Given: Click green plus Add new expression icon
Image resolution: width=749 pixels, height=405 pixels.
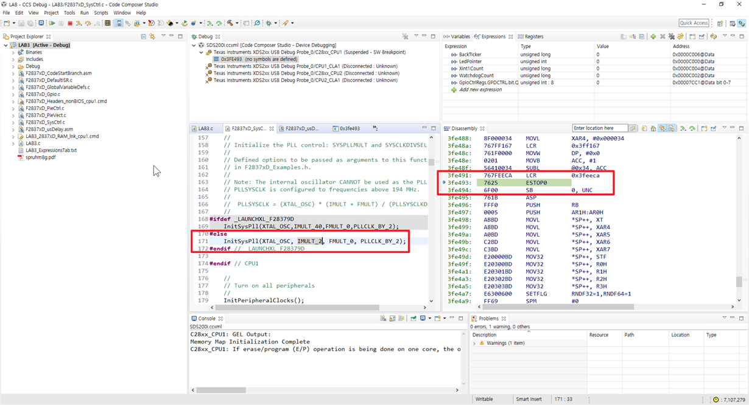Looking at the screenshot, I should pos(653,36).
